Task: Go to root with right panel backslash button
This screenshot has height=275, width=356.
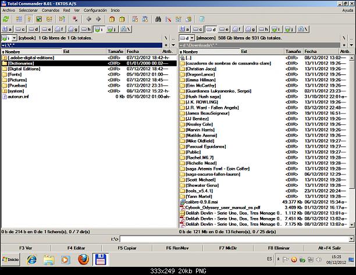Action: 344,38
